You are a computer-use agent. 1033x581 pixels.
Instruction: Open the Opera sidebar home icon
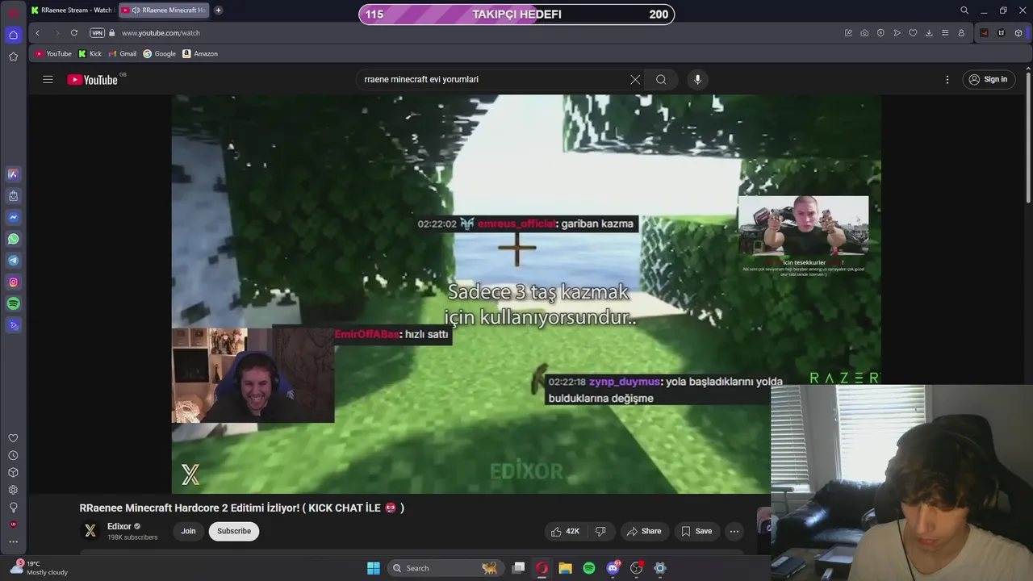[x=13, y=35]
